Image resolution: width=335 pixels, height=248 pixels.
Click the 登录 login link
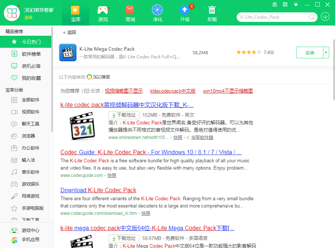point(28,18)
